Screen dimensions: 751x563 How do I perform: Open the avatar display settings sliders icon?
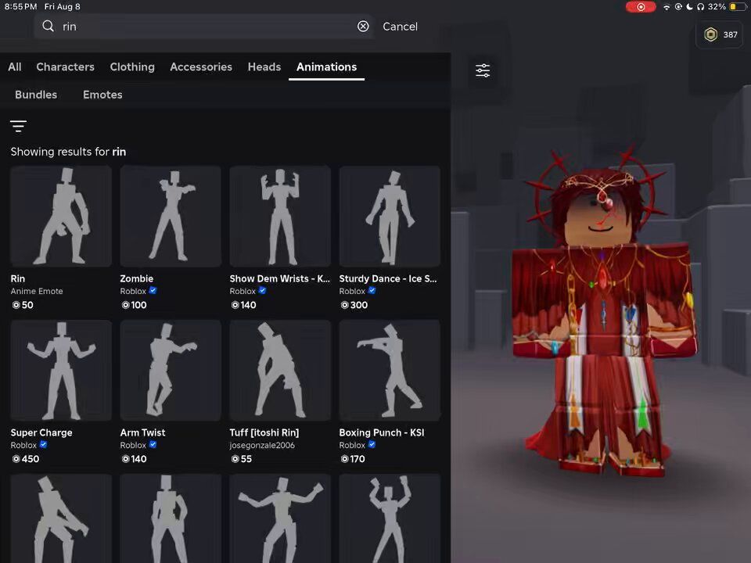tap(483, 70)
